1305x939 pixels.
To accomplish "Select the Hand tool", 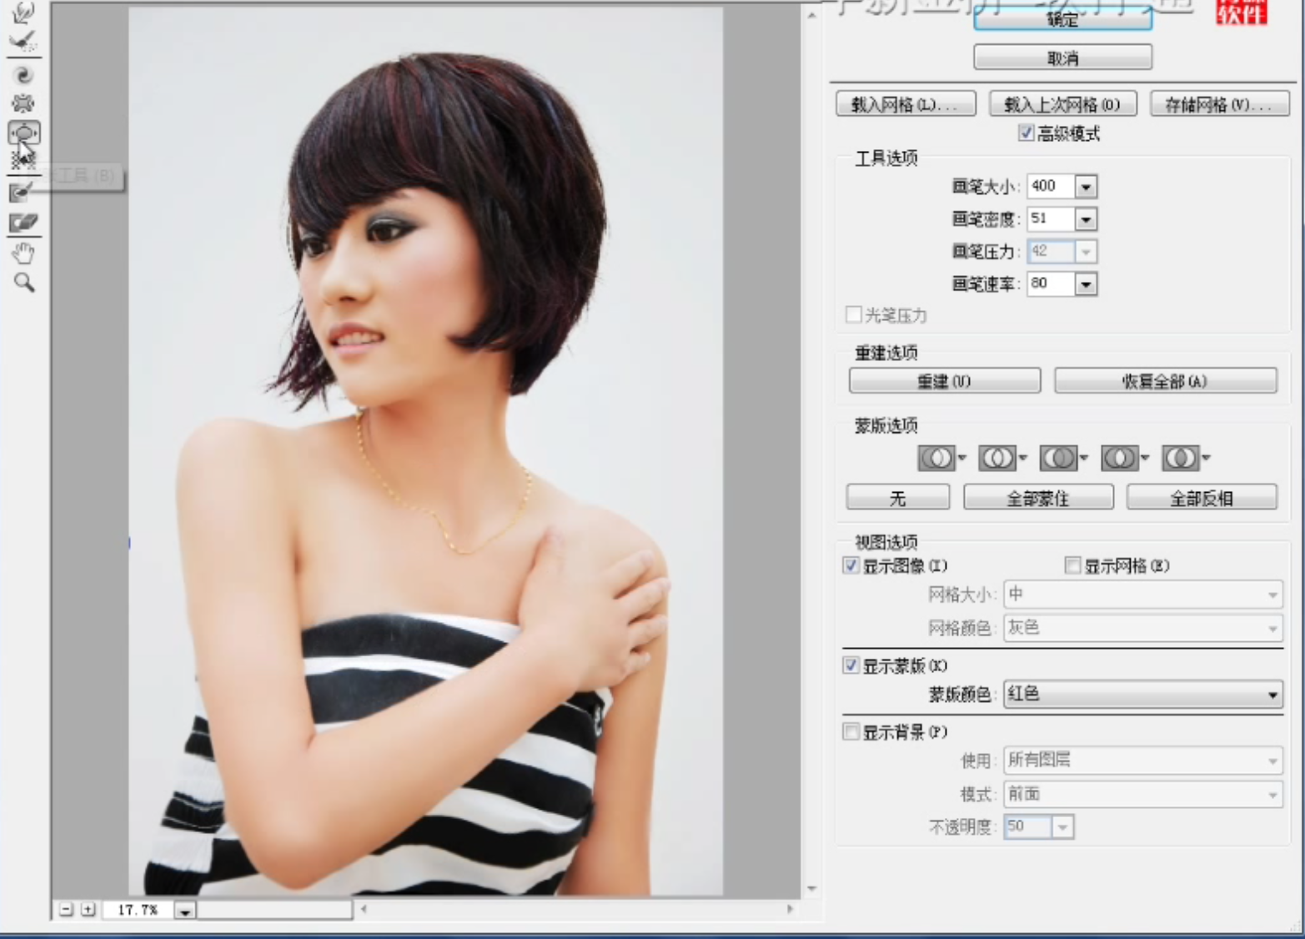I will point(23,253).
